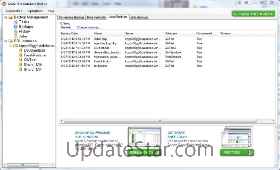Image resolution: width=280 pixels, height=170 pixels.
Task: Click the SQL Instances folder icon
Action: coord(10,41)
